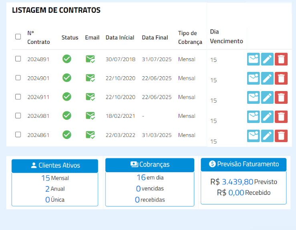The width and height of the screenshot is (296, 230).
Task: Remove contract 2024911 with trash icon
Action: [x=281, y=97]
